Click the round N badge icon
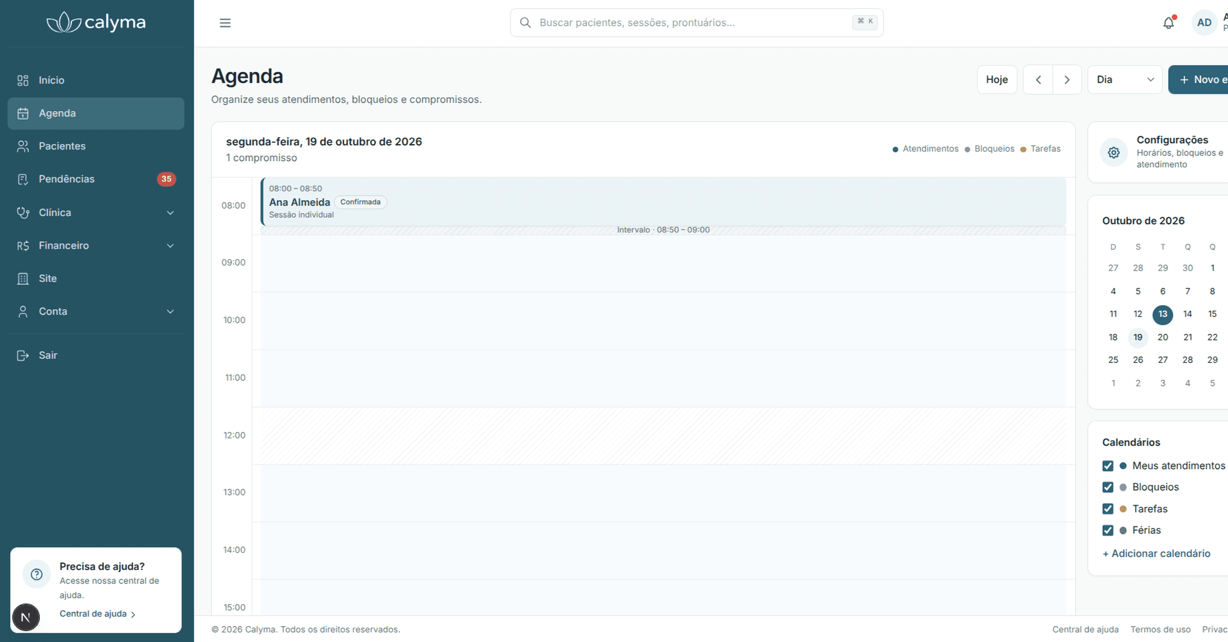 (x=26, y=617)
